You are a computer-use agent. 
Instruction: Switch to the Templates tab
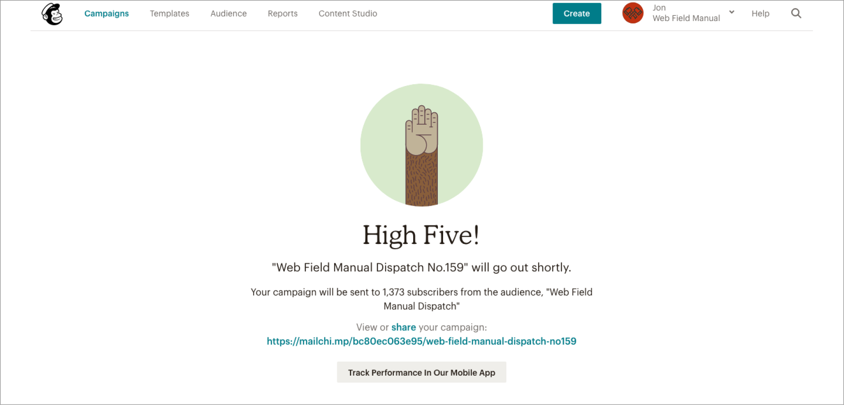tap(169, 14)
